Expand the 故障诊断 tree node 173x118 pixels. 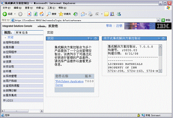[4, 91]
